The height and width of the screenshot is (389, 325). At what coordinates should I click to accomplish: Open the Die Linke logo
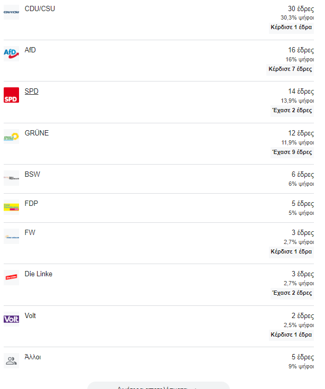click(x=11, y=277)
